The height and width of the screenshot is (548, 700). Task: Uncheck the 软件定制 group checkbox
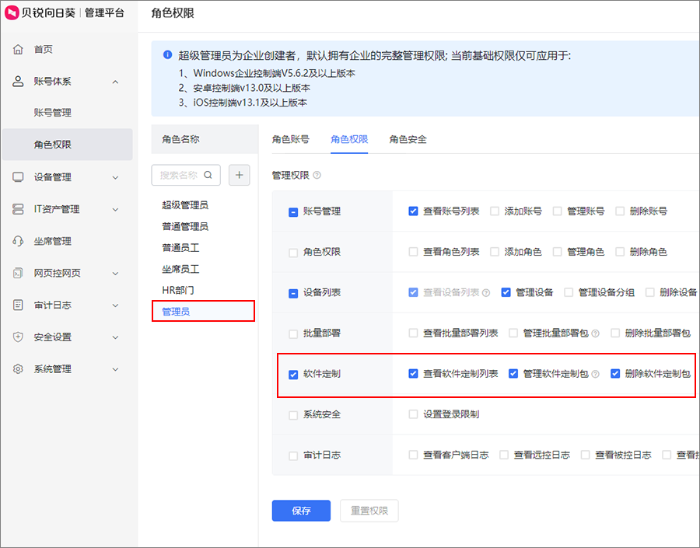click(x=293, y=375)
